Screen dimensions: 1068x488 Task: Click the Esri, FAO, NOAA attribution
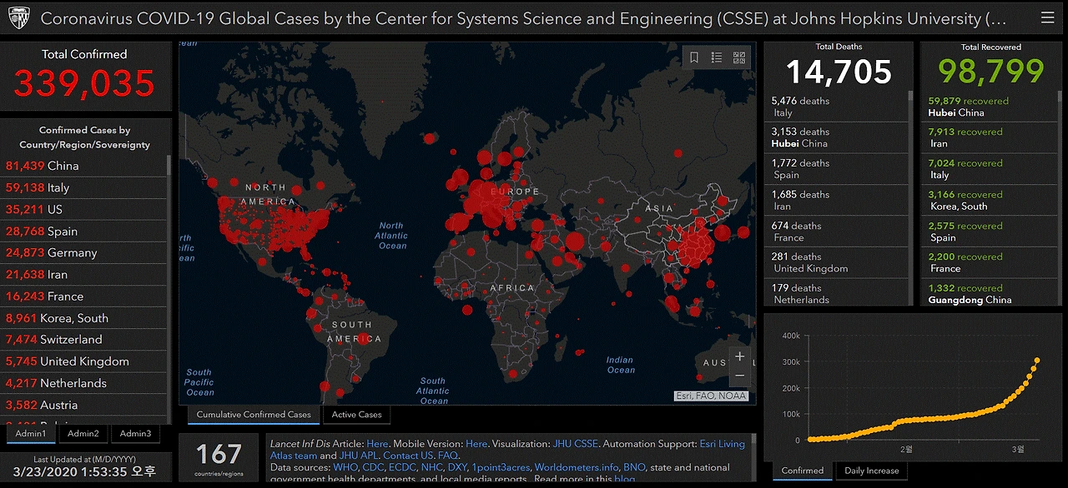tap(711, 396)
